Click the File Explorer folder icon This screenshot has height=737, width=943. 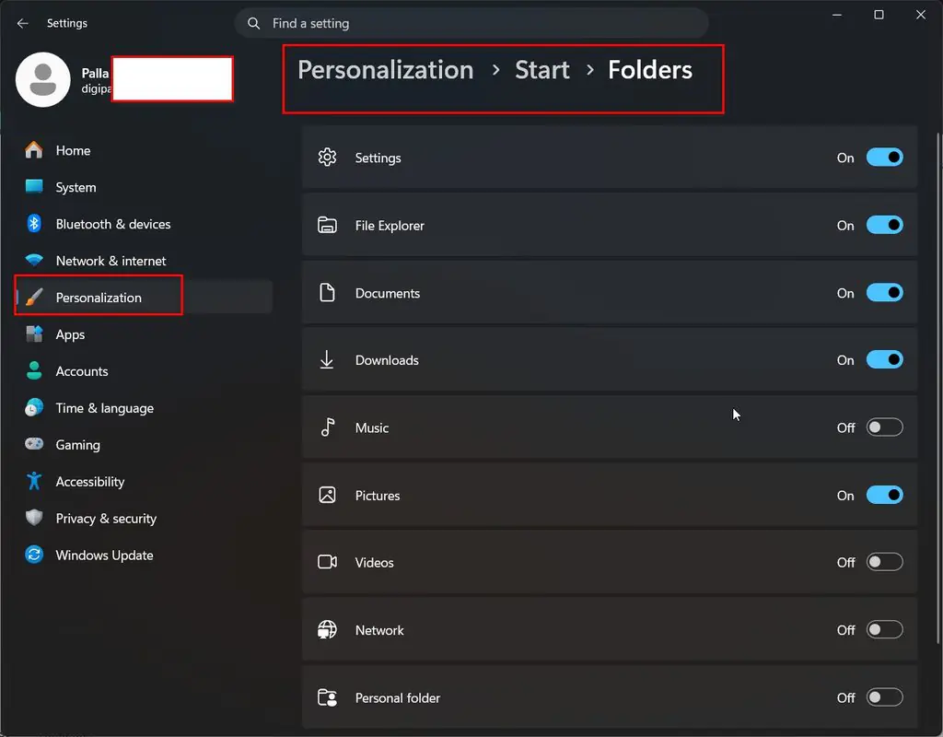tap(327, 225)
